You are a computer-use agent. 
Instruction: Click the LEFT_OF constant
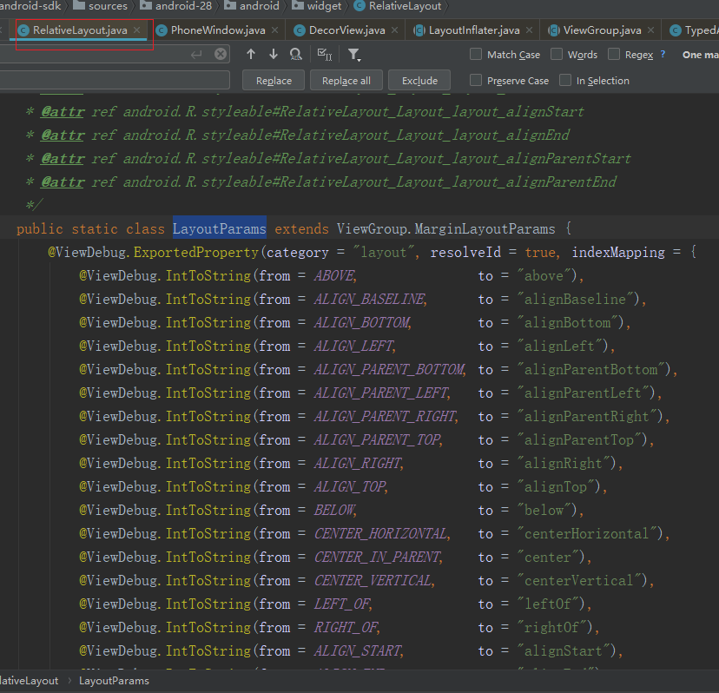341,604
